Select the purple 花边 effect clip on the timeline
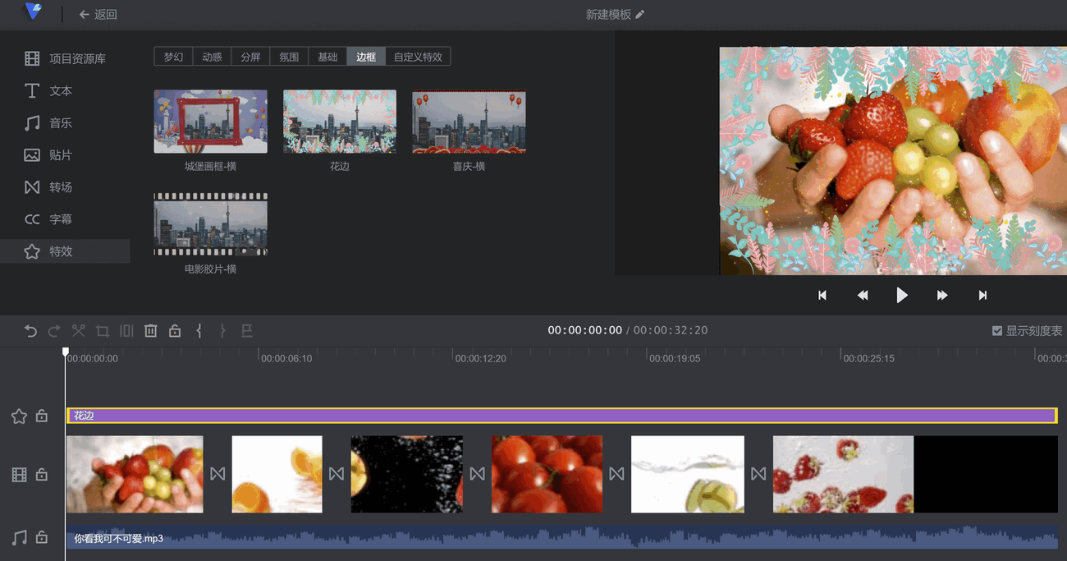The image size is (1067, 561). click(562, 416)
